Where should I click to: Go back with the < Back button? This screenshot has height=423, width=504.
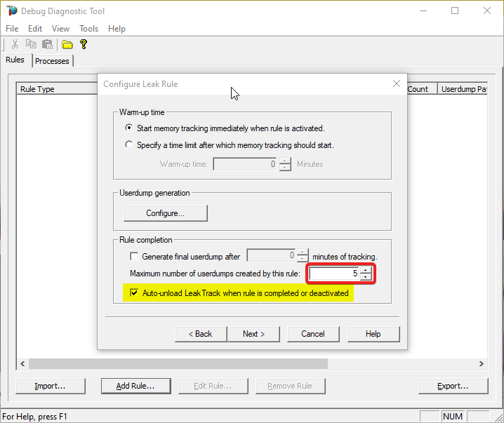pos(201,334)
